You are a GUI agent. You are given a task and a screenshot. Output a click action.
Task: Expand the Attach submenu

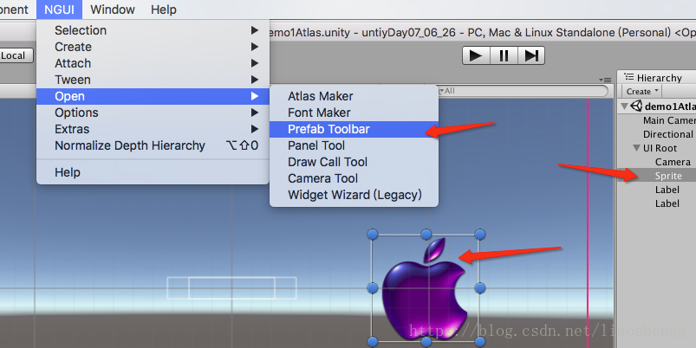(153, 63)
